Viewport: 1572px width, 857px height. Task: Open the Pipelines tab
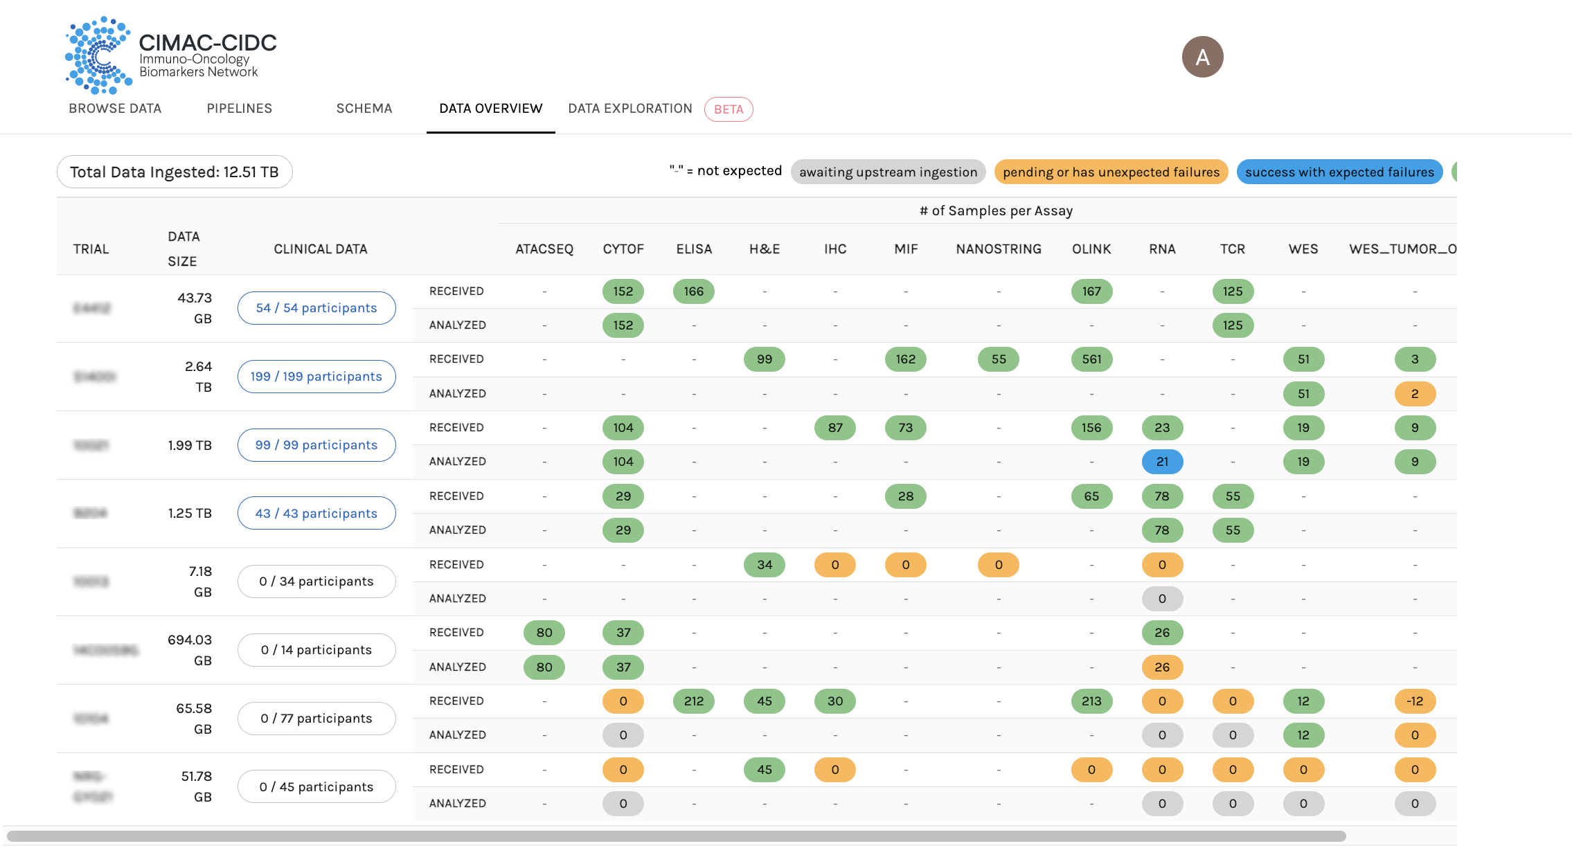tap(239, 109)
